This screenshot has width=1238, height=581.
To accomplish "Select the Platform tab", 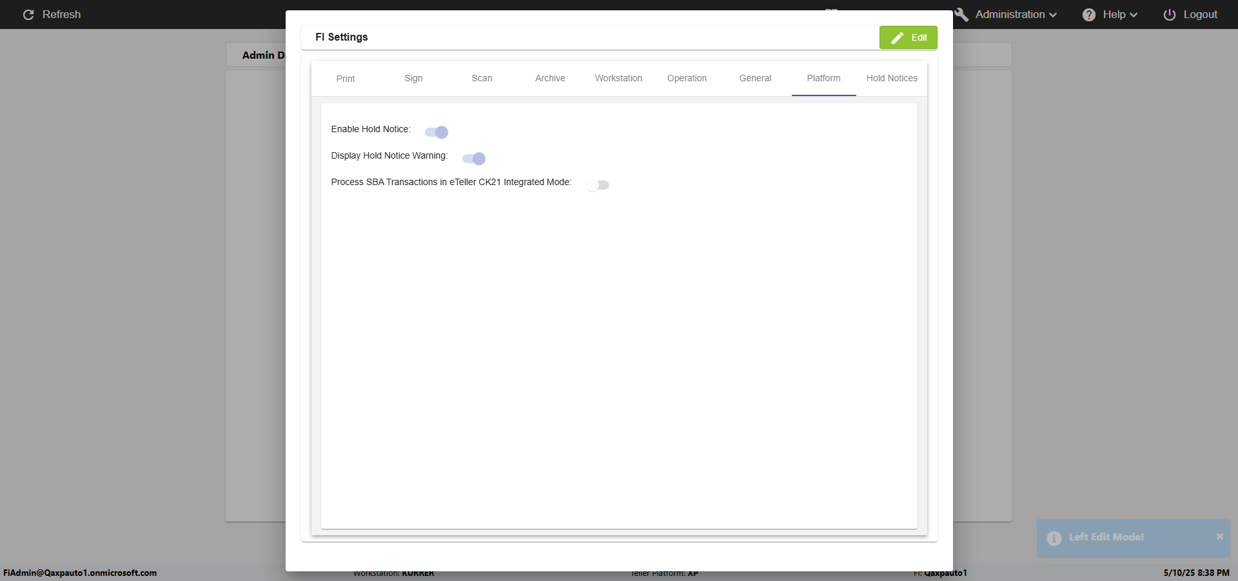I will point(823,78).
